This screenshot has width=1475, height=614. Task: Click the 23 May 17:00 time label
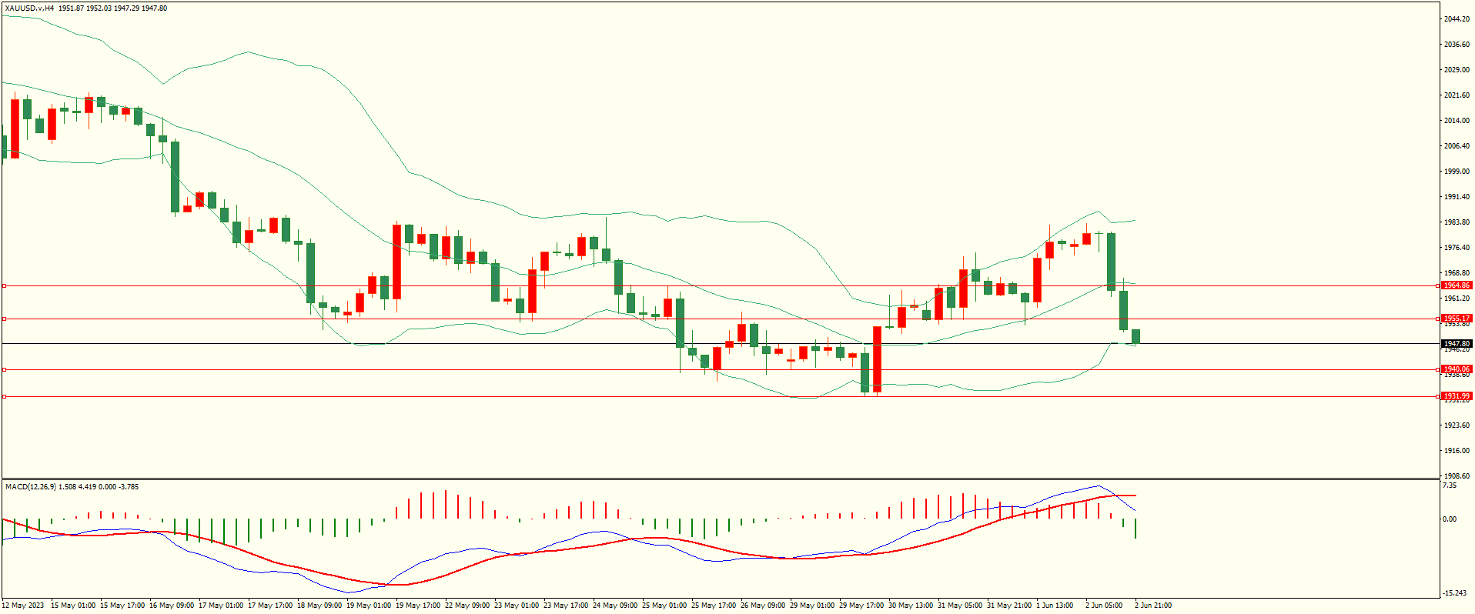[x=566, y=606]
